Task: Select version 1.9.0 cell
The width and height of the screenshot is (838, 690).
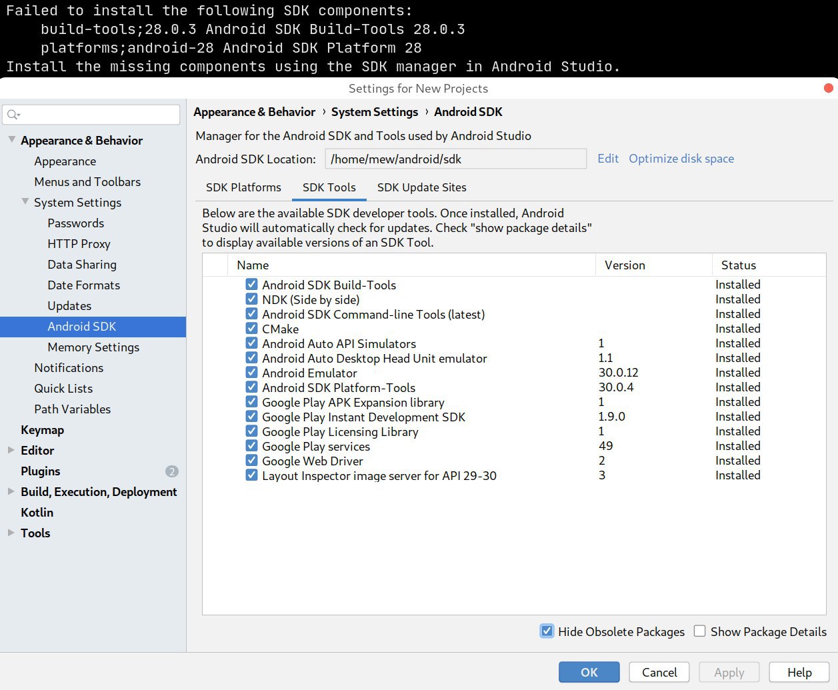Action: 612,417
